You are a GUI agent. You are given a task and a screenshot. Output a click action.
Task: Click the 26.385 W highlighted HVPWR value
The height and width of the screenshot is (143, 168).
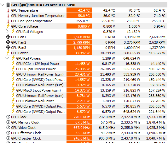click(x=79, y=69)
